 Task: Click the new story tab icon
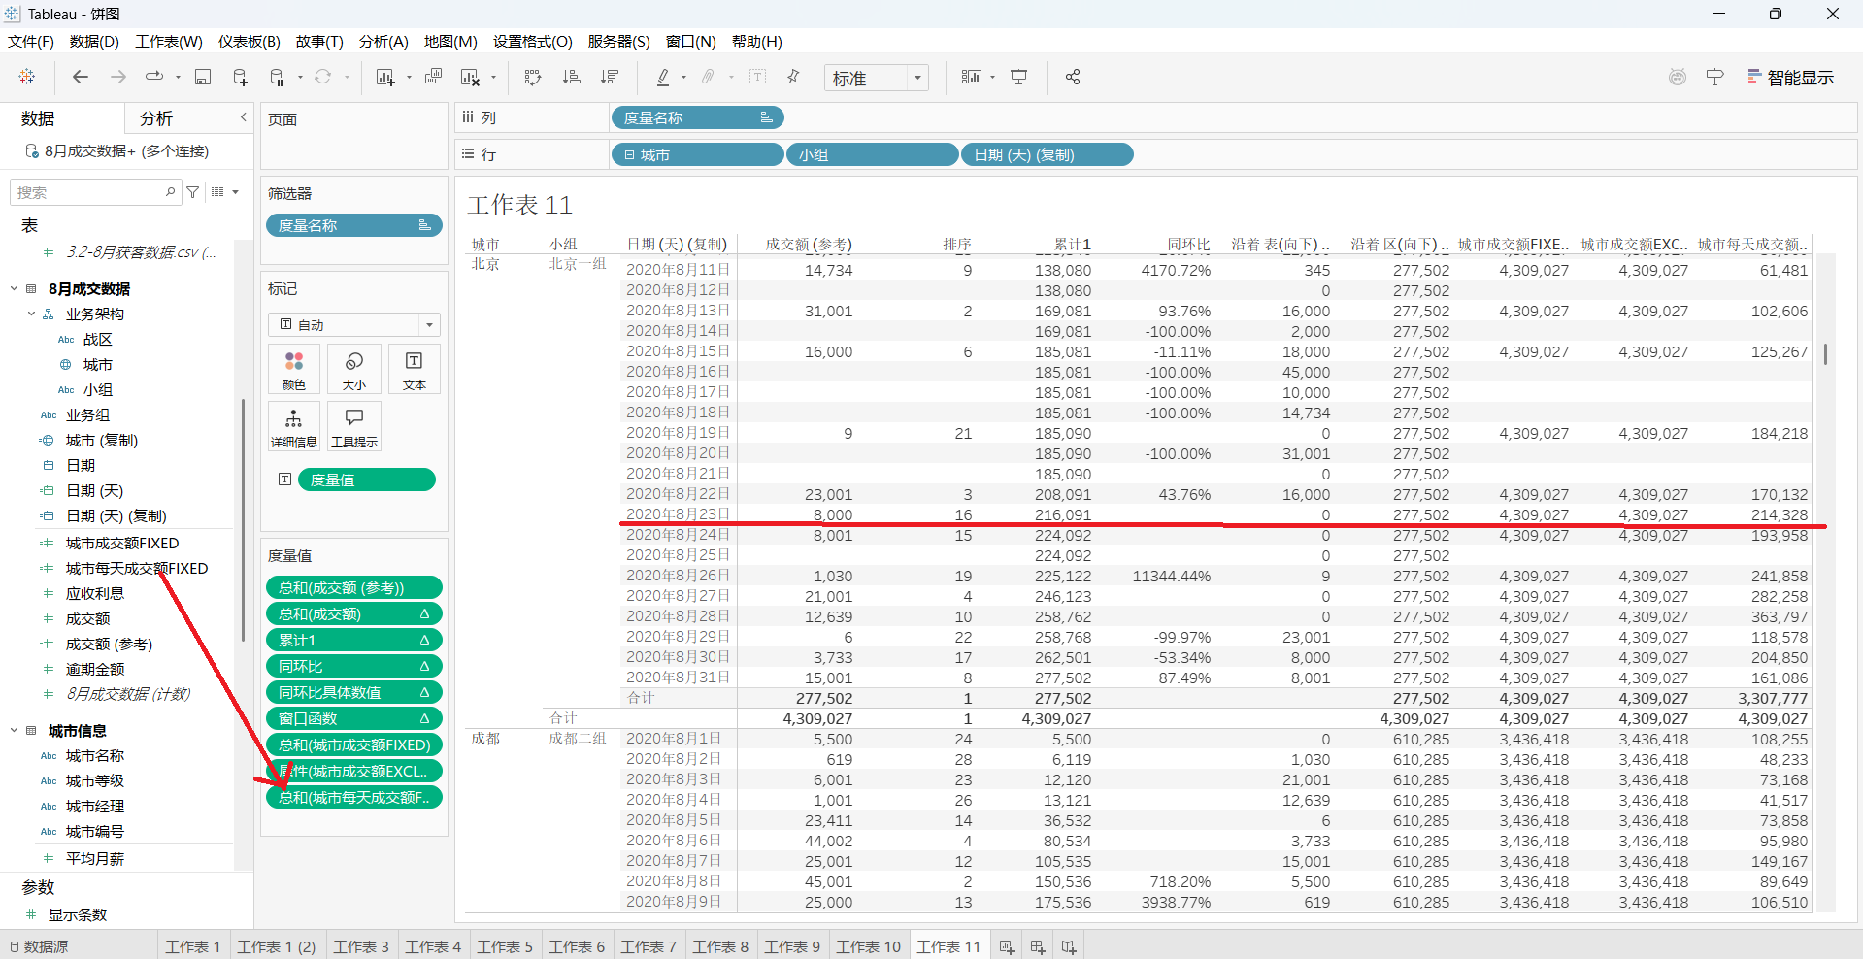pyautogui.click(x=1069, y=946)
